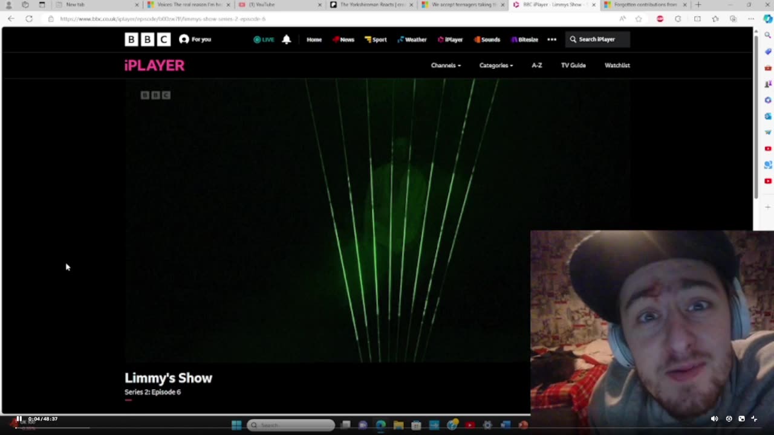Add page to favorites star icon
This screenshot has height=435, width=774.
[x=639, y=19]
